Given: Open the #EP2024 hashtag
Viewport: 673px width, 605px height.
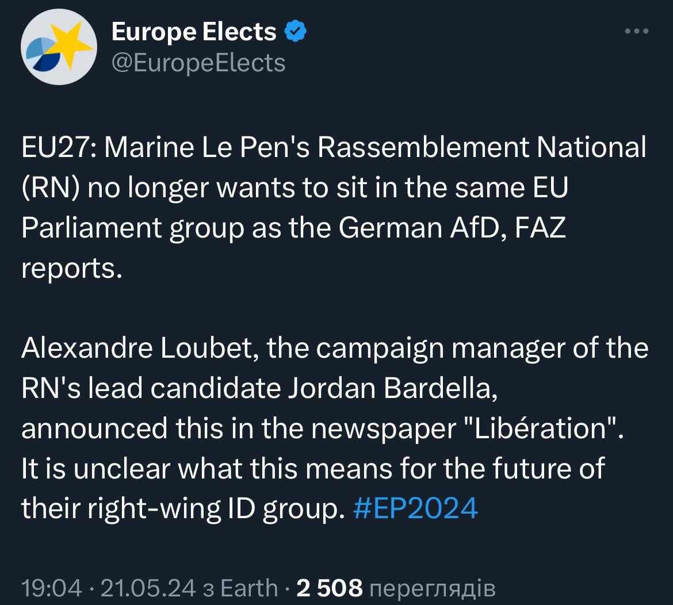Looking at the screenshot, I should tap(415, 508).
